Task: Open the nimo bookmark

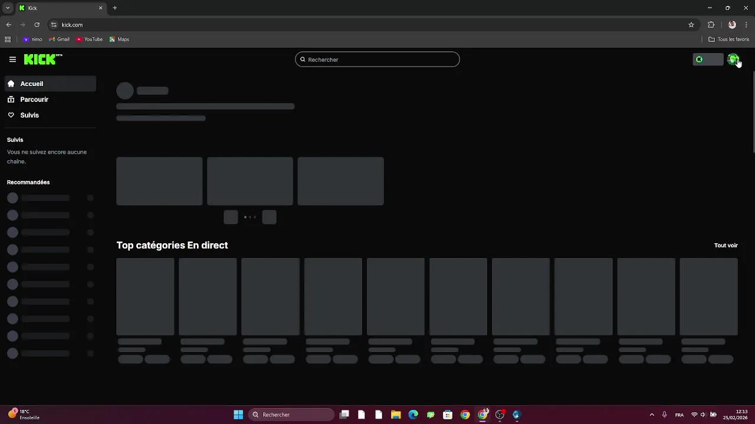Action: [32, 39]
